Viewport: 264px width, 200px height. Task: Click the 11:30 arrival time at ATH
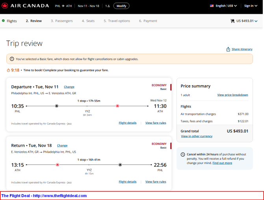click(160, 106)
